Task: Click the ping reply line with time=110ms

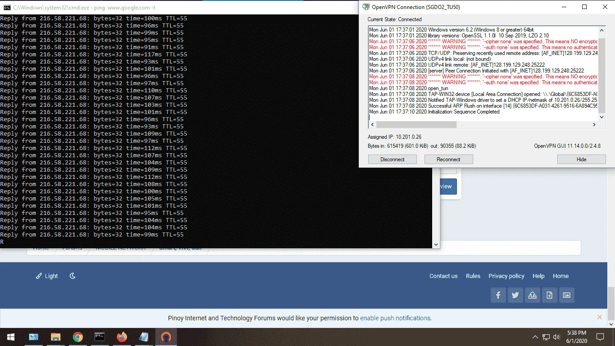Action: 94,91
